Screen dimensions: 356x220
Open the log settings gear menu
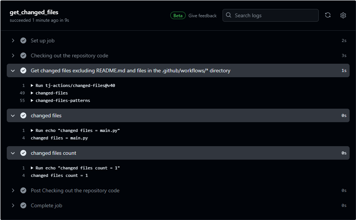pyautogui.click(x=343, y=15)
